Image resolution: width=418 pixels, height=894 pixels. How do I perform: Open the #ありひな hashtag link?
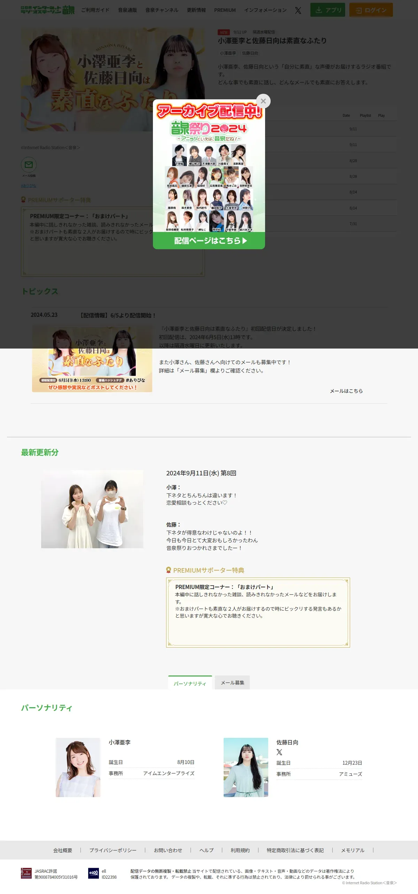(x=29, y=186)
